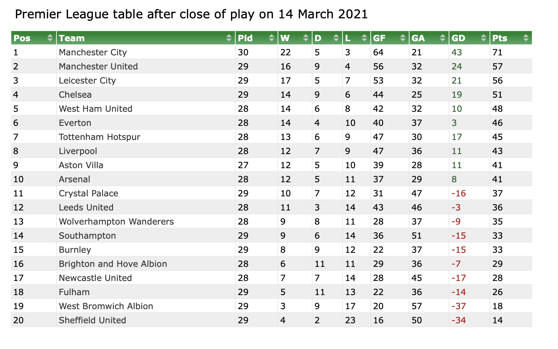This screenshot has height=349, width=558.
Task: Click Liverpool's points value 43
Action: point(497,151)
